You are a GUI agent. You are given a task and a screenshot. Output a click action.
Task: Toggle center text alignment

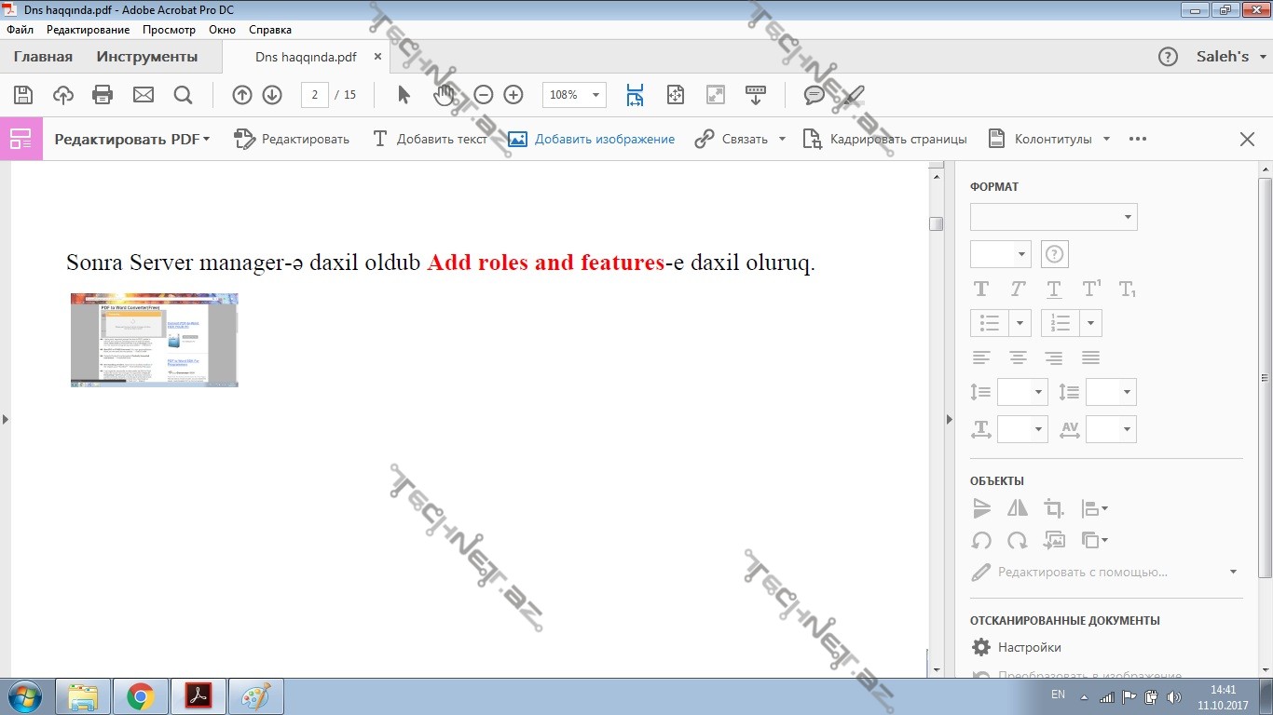click(1018, 357)
